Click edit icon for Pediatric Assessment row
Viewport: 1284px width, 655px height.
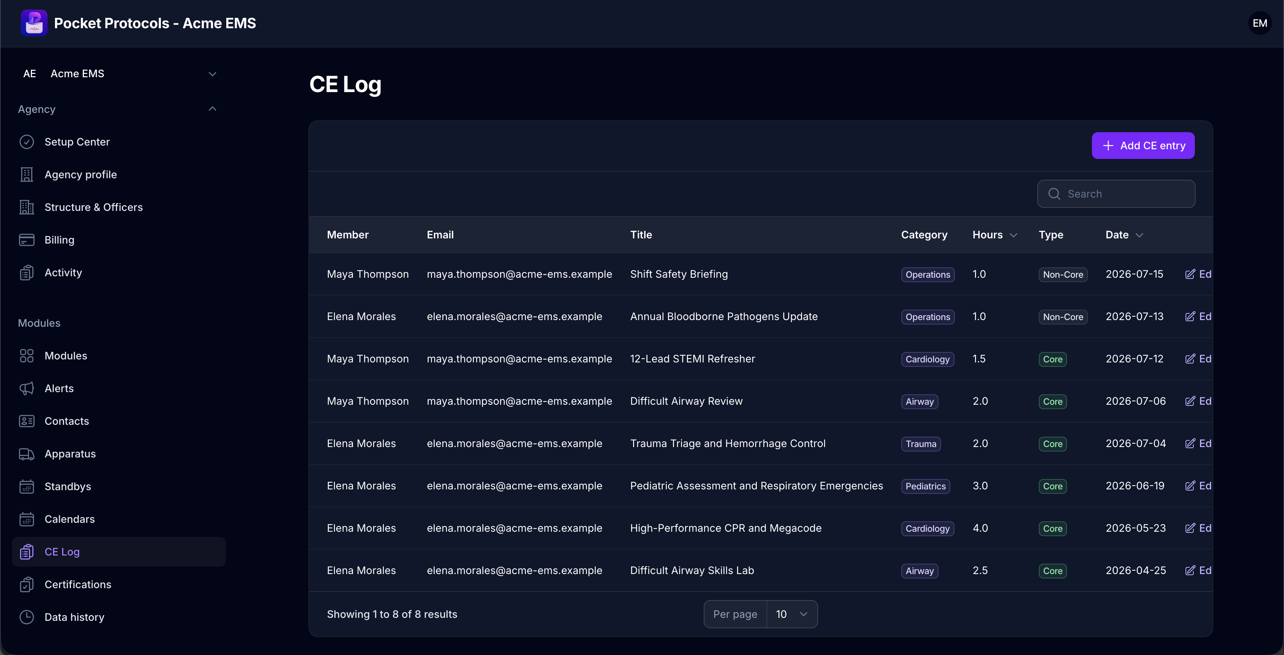pyautogui.click(x=1190, y=486)
